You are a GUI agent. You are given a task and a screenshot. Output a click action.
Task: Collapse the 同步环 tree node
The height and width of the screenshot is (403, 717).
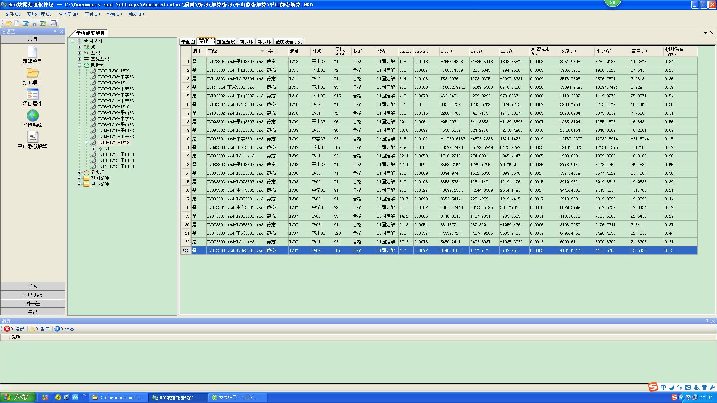(79, 65)
